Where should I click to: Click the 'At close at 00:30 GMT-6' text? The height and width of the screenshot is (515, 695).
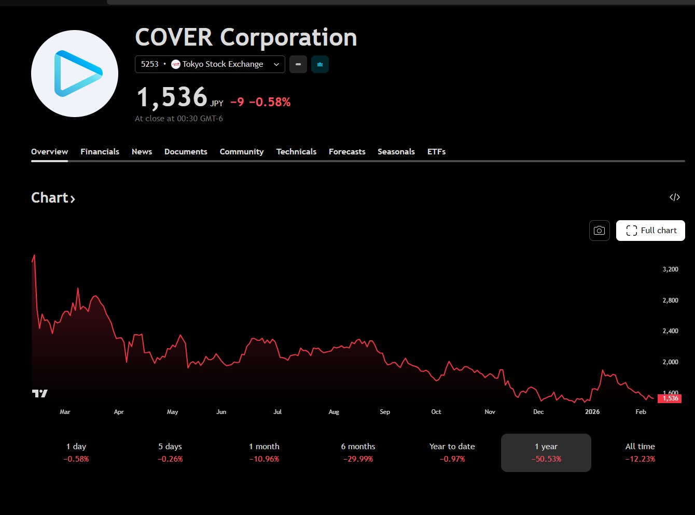(x=179, y=119)
